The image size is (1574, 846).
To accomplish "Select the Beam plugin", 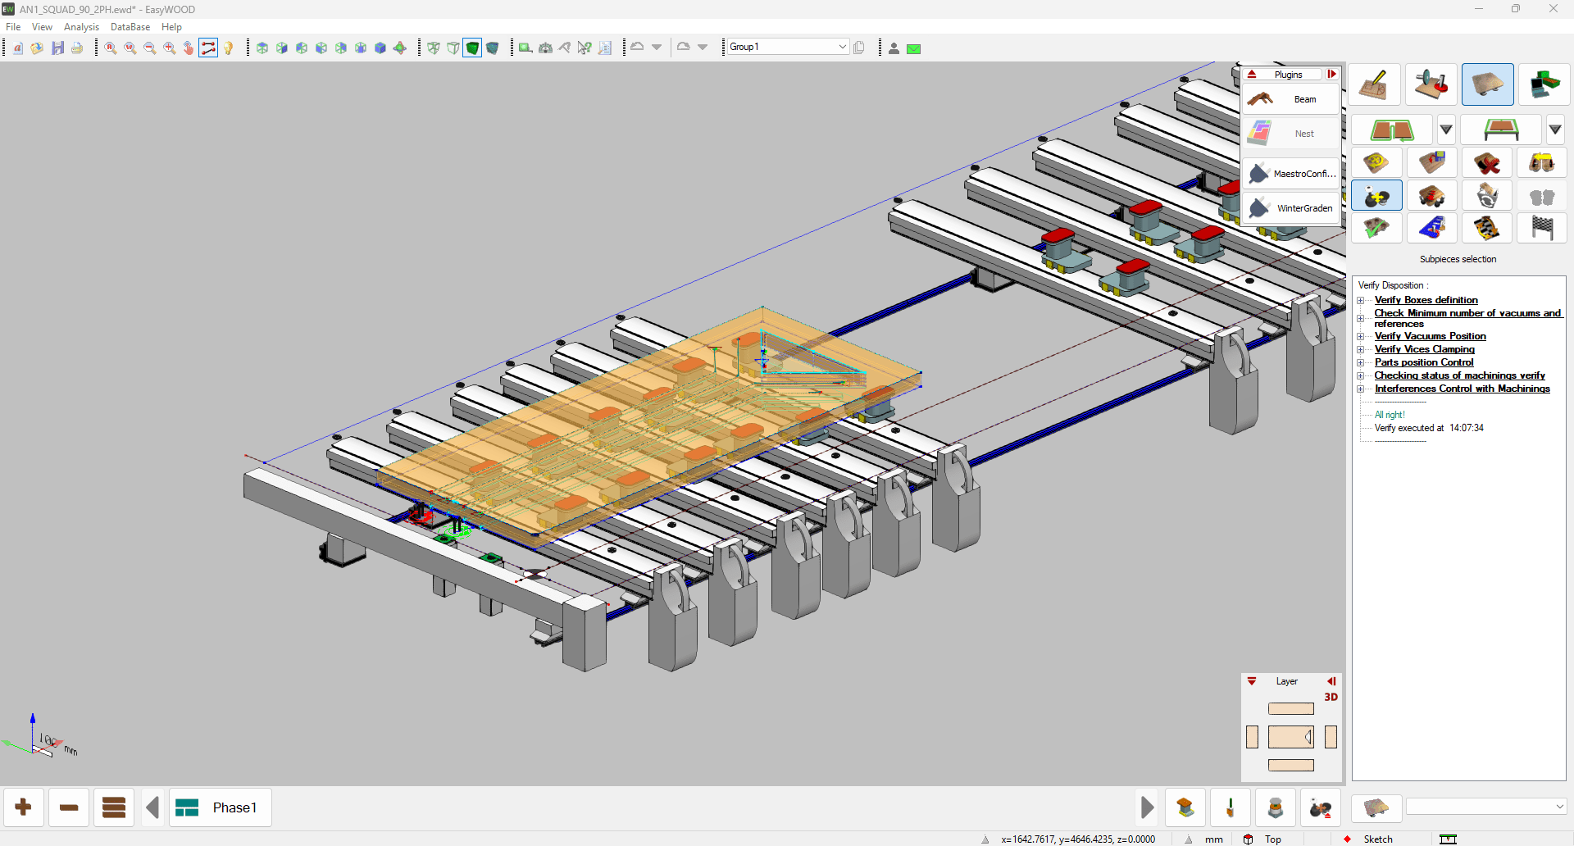I will click(x=1290, y=99).
